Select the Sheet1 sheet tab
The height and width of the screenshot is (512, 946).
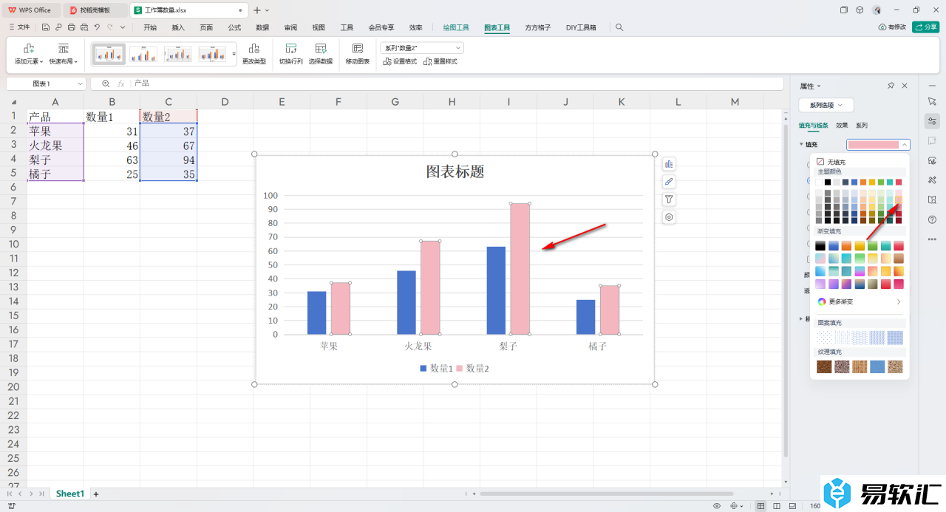coord(70,494)
